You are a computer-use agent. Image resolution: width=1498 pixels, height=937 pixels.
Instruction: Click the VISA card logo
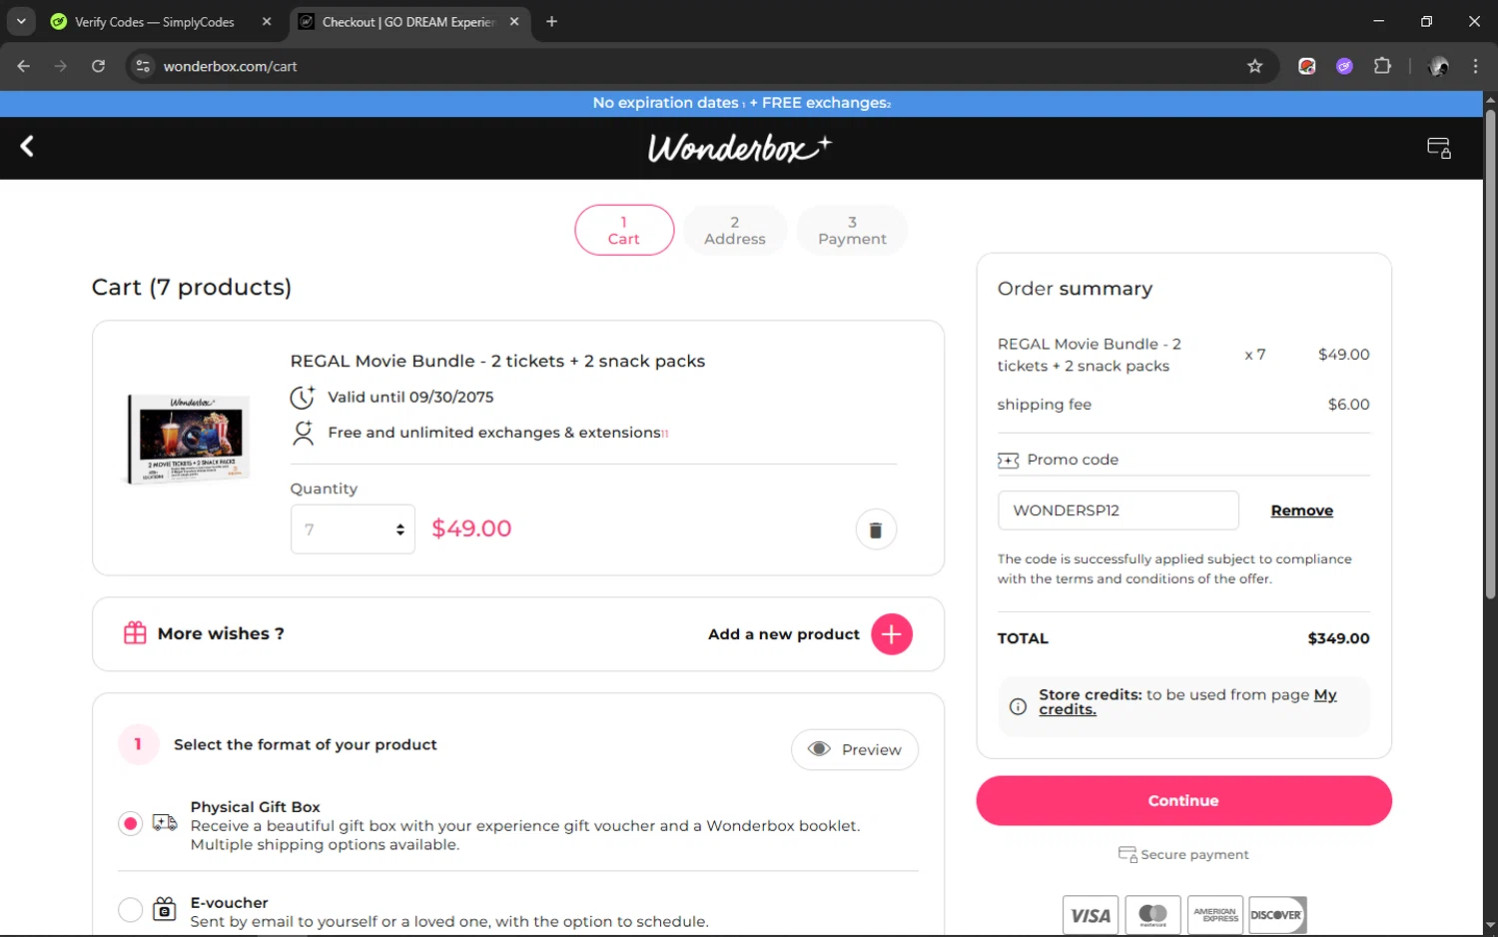click(x=1091, y=915)
